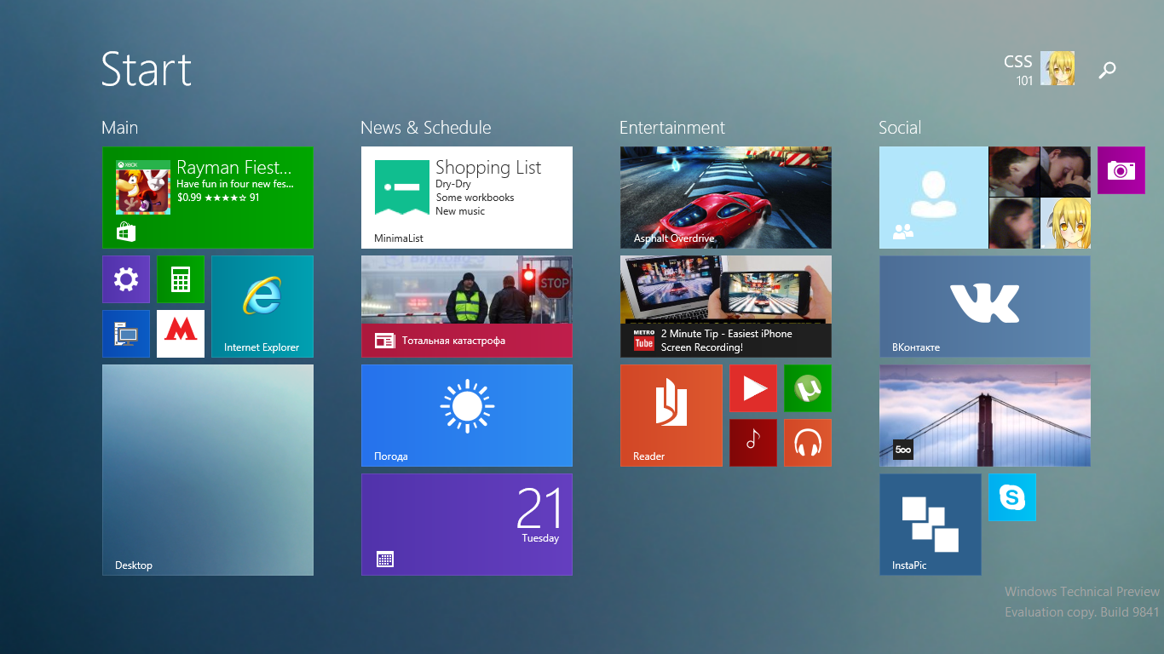The image size is (1164, 654).
Task: Select the Entertainment group heading
Action: tap(672, 128)
